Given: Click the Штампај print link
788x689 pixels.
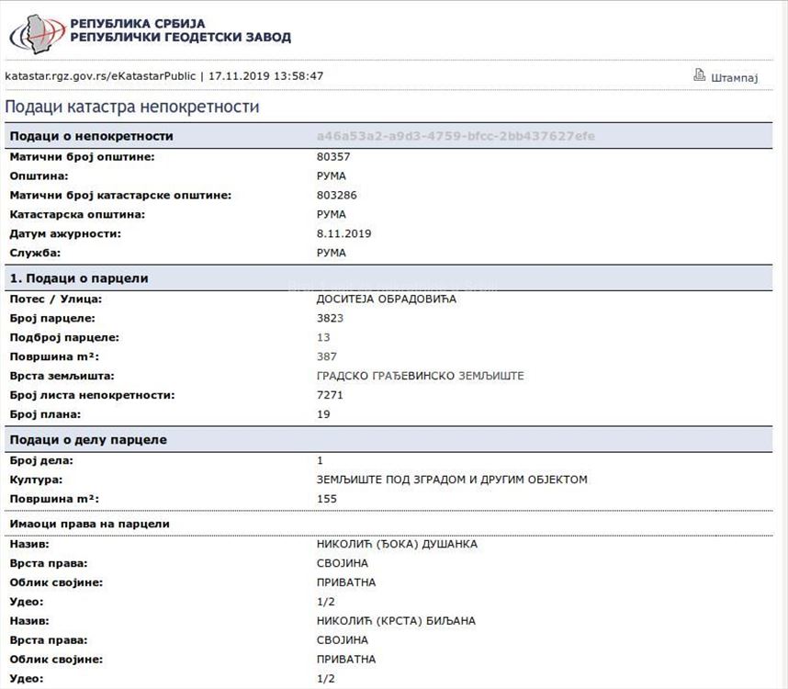Looking at the screenshot, I should click(x=734, y=77).
